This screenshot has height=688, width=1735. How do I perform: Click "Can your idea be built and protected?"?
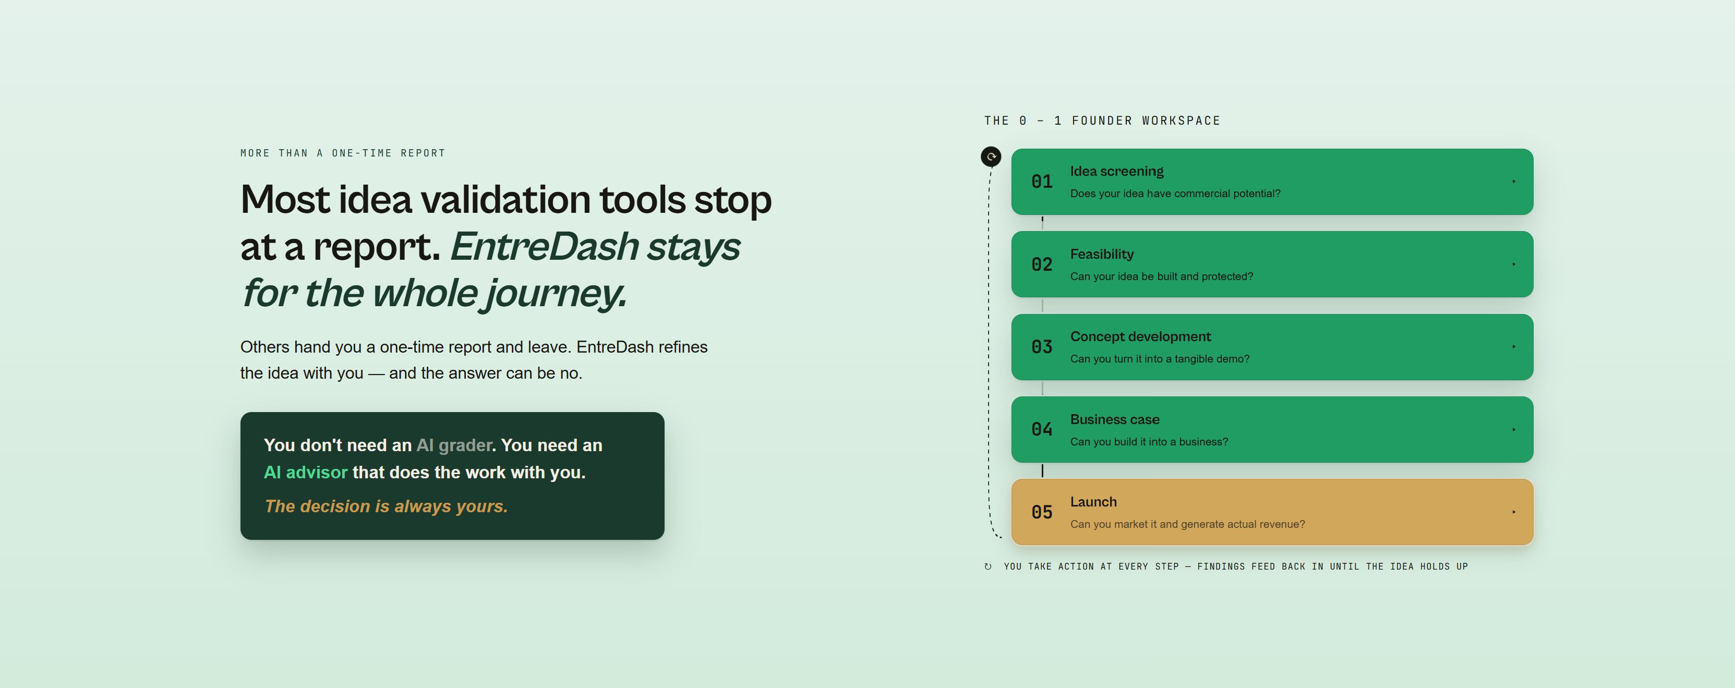point(1162,276)
